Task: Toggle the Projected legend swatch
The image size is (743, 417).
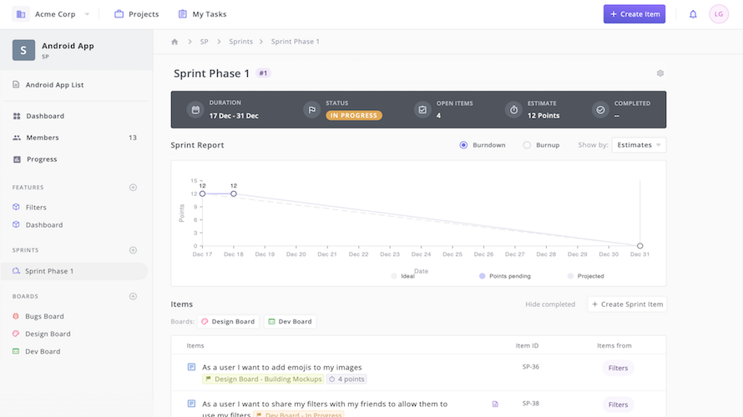Action: 570,276
